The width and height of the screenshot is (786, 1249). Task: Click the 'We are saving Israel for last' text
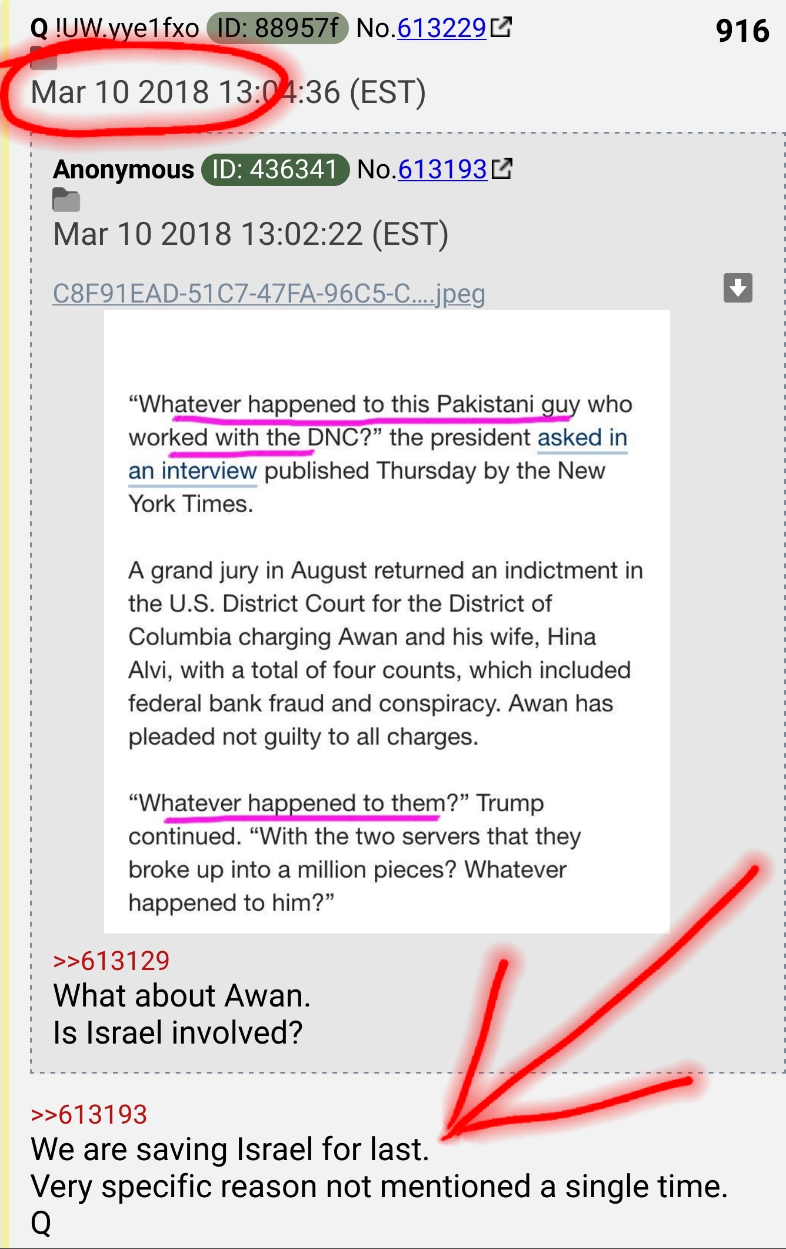coord(229,1149)
